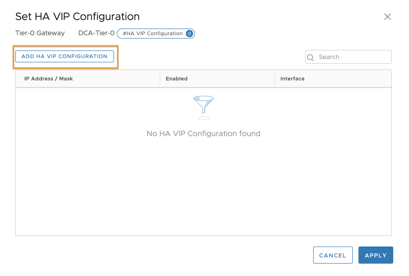Click the No HA VIP Configuration found message

click(x=203, y=134)
